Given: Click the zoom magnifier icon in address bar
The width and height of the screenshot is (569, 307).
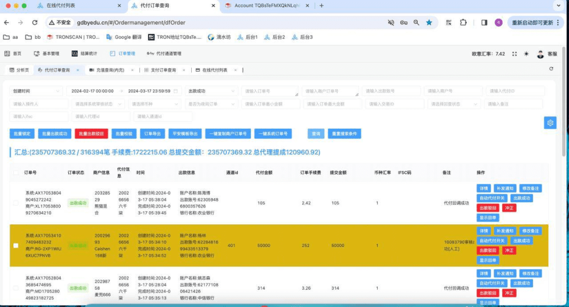Looking at the screenshot, I should [416, 22].
